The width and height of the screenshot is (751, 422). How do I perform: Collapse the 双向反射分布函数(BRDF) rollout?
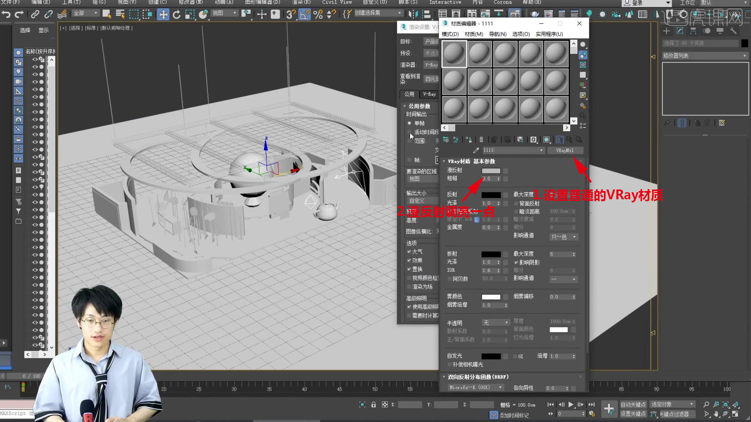pos(444,377)
